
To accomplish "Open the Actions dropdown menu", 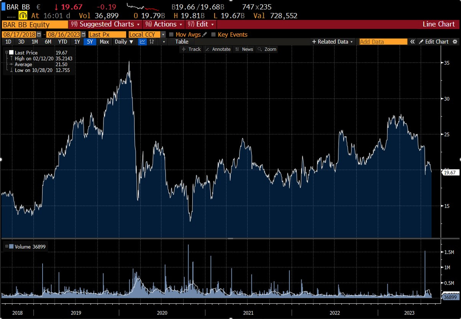I will click(164, 24).
